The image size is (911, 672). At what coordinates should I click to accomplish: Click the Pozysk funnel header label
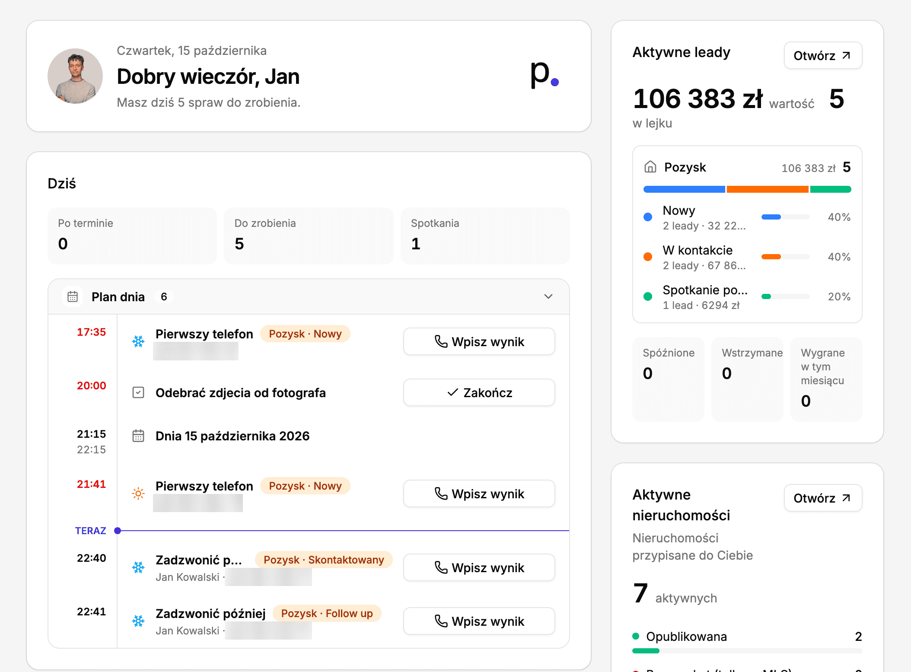(x=685, y=167)
